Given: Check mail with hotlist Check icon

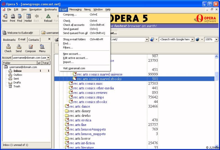Looking at the screenshot, I should click(x=8, y=48).
